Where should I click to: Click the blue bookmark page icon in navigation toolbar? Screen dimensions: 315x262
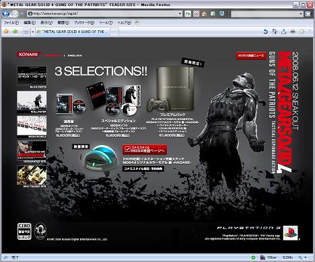[222, 13]
